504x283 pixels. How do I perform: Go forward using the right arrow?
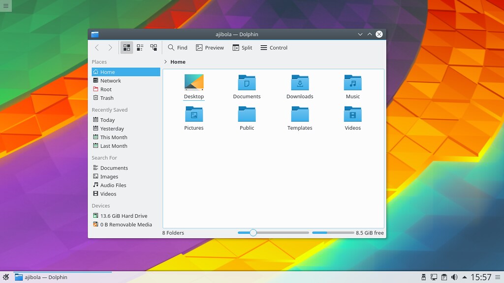(x=110, y=48)
